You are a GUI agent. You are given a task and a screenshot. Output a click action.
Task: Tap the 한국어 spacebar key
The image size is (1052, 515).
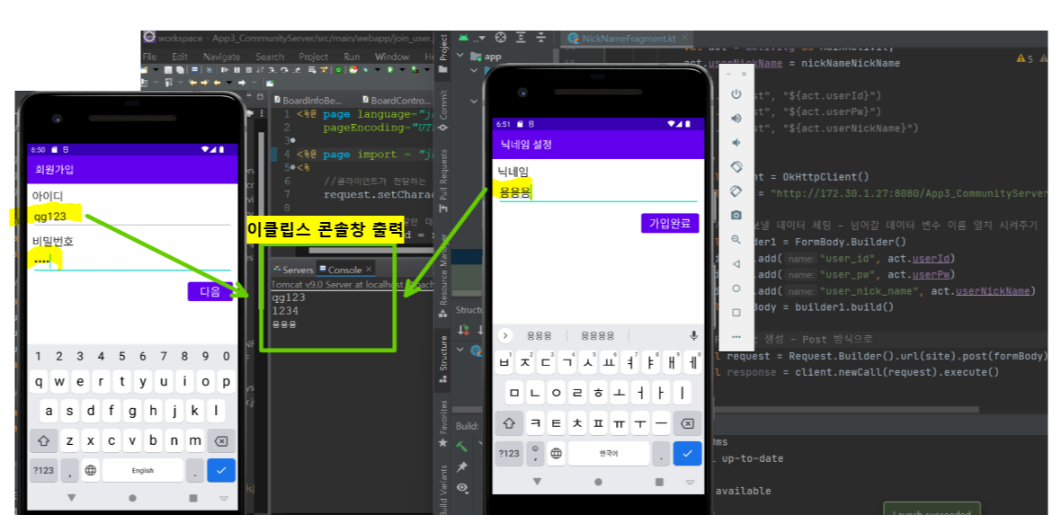point(609,453)
